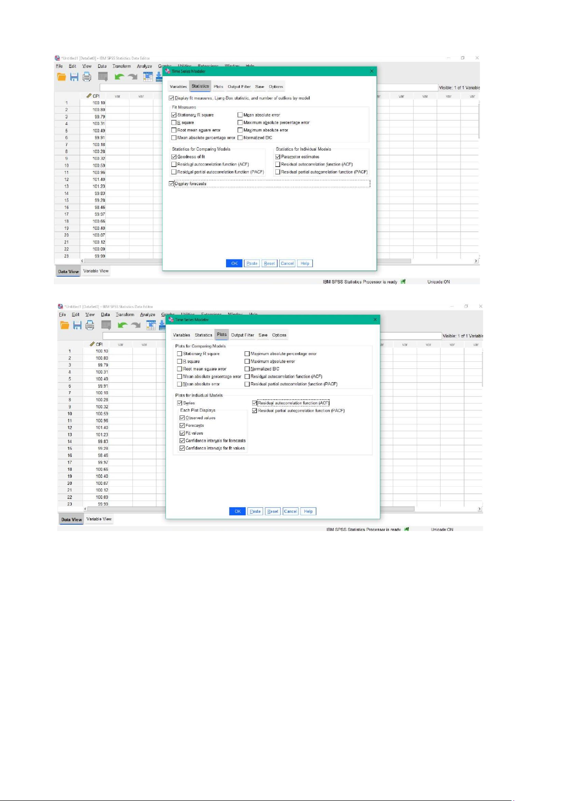The image size is (566, 801).
Task: Open the Save tab in the Plots dialog
Action: 263,335
